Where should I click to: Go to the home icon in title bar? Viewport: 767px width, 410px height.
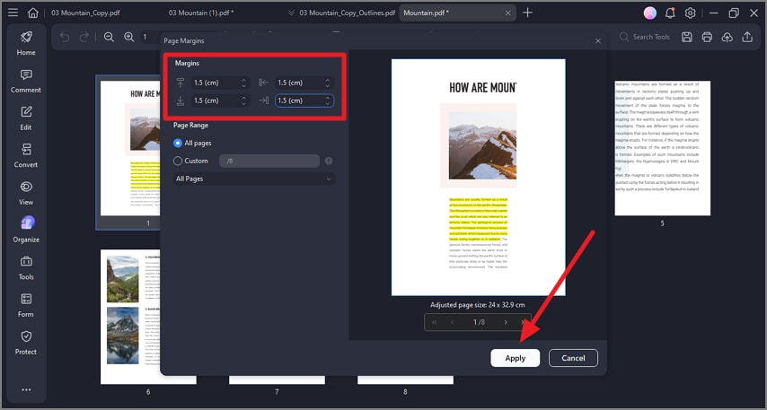click(x=32, y=13)
